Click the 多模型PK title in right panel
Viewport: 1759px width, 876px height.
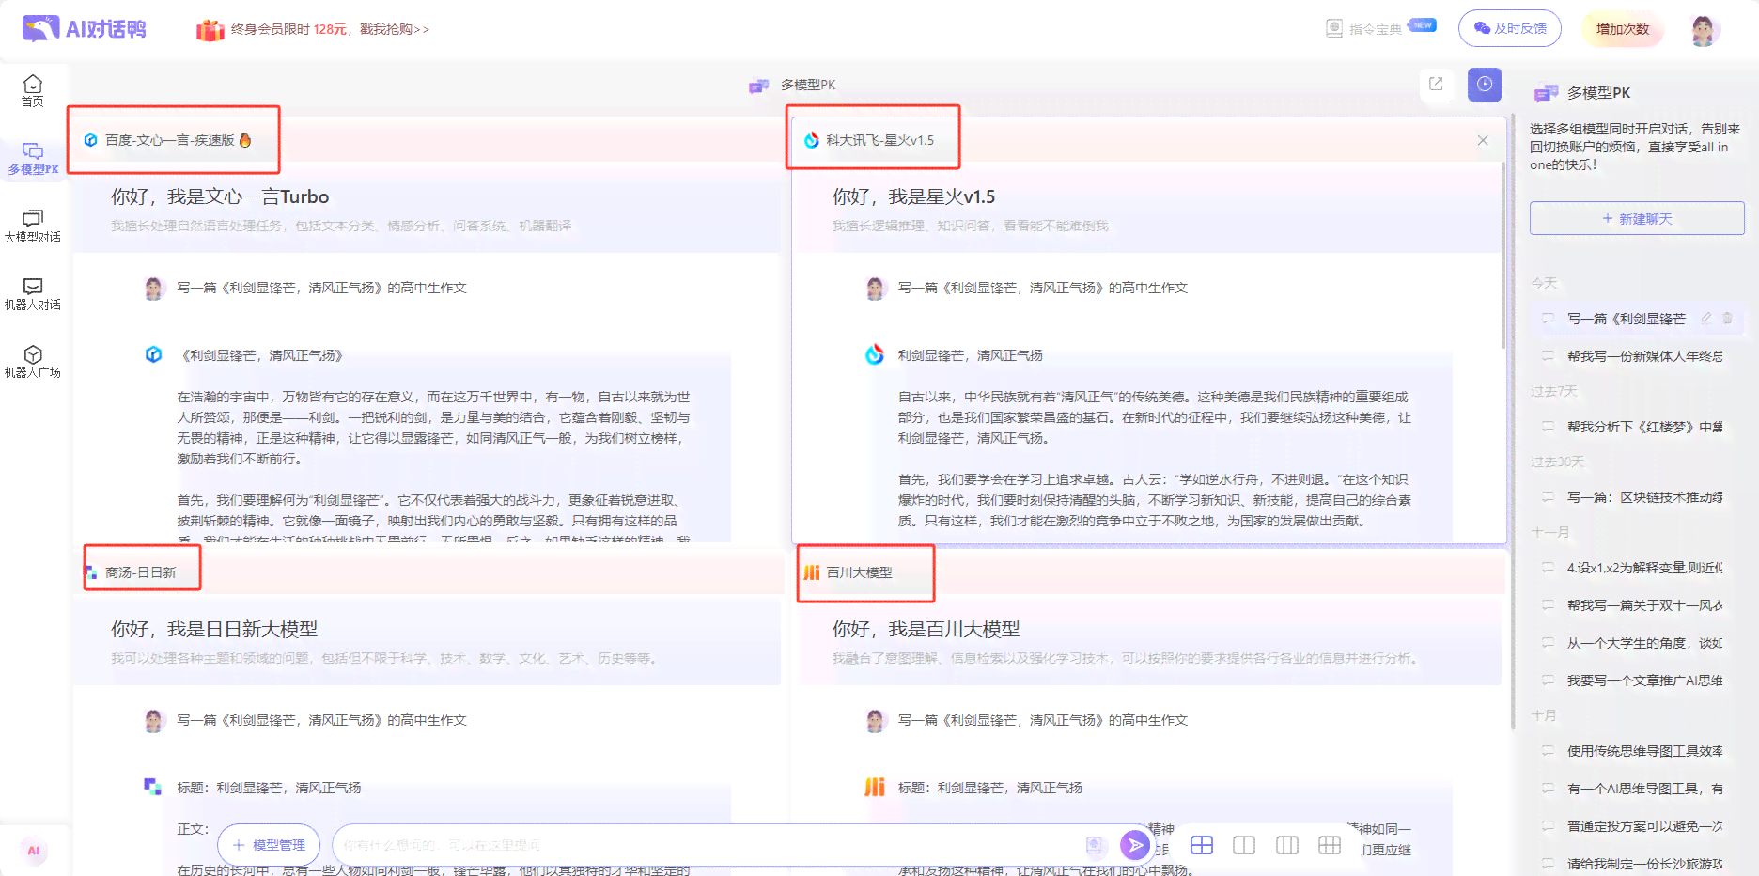[1598, 92]
